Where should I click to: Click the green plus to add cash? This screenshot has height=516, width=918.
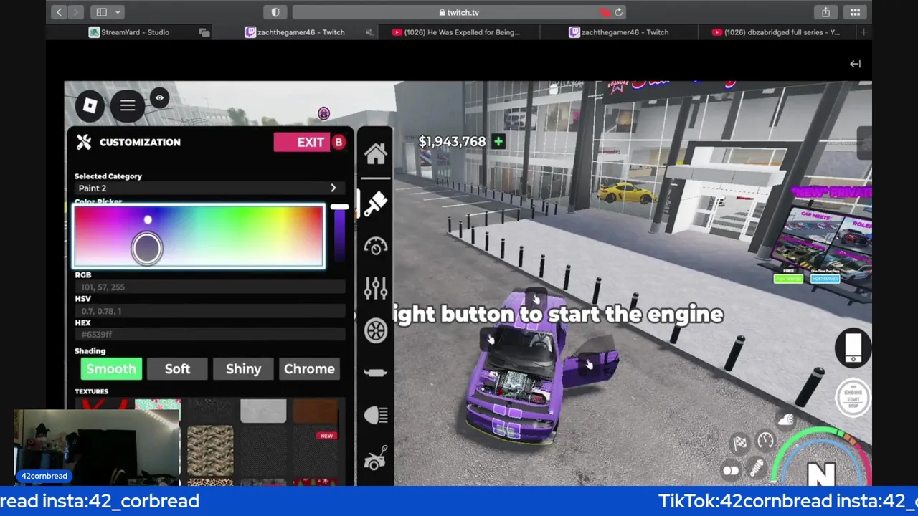point(498,142)
